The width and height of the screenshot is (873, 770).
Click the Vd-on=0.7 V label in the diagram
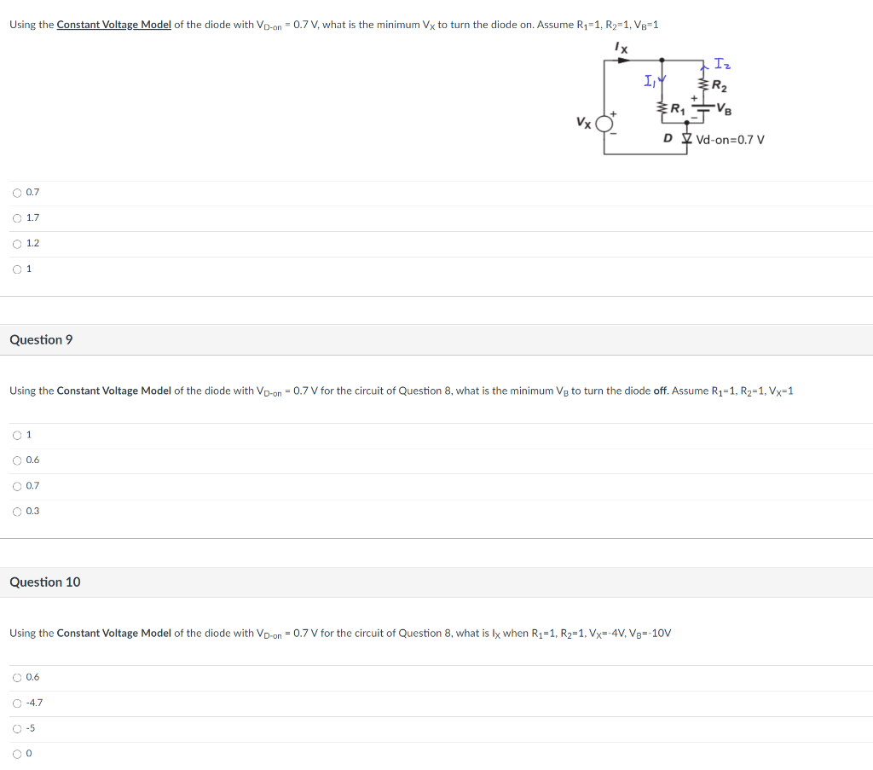pyautogui.click(x=729, y=139)
